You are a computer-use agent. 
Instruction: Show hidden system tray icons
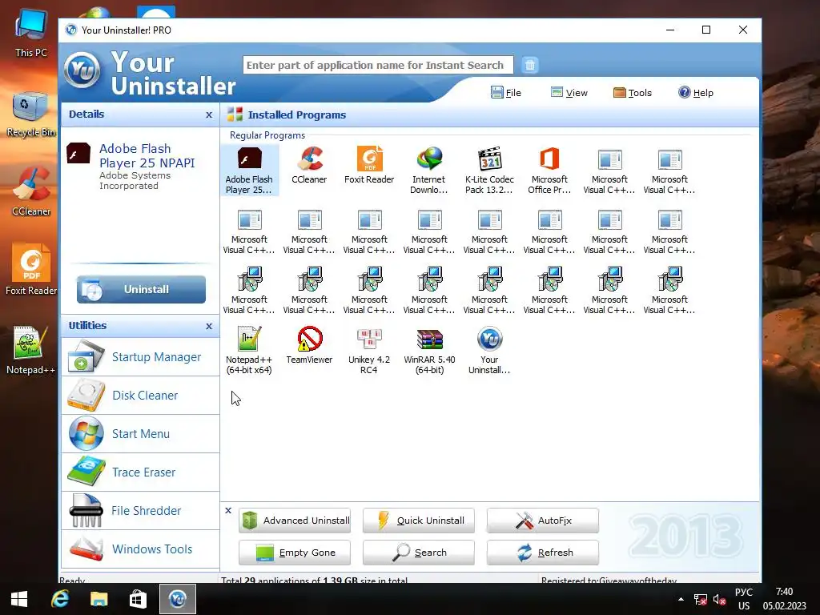pyautogui.click(x=681, y=599)
